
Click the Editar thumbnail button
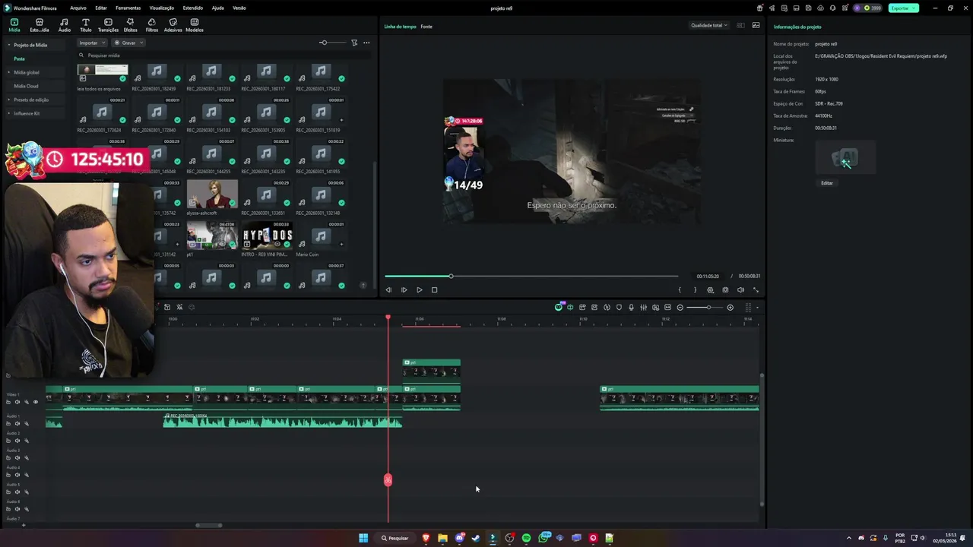826,183
